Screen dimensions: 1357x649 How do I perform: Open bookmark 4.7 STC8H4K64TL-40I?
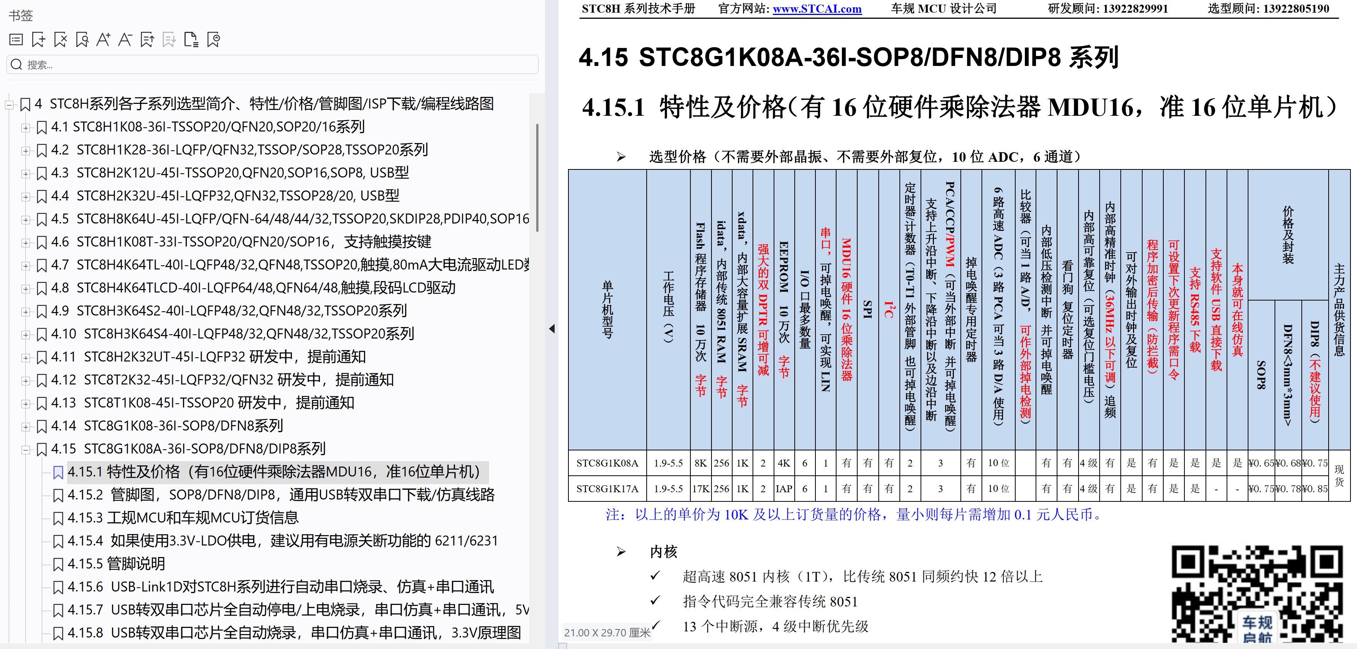[290, 265]
